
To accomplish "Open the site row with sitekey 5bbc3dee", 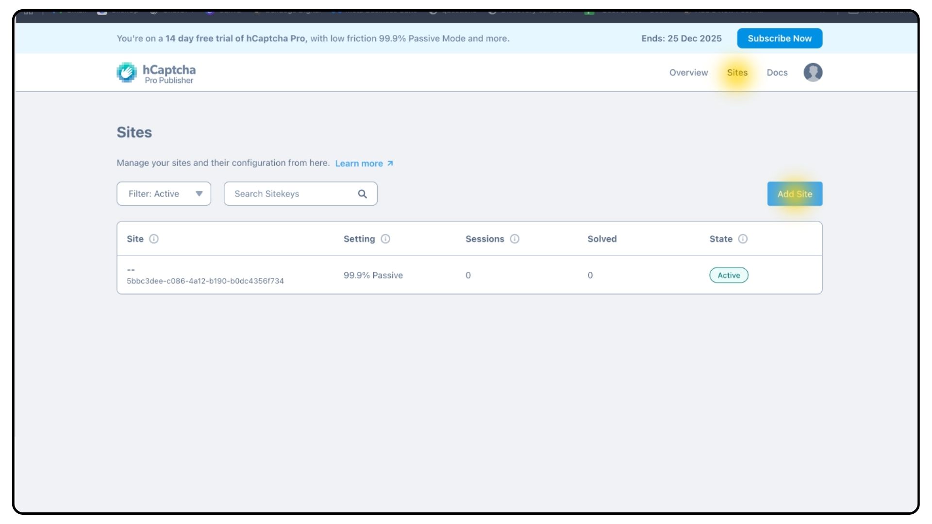I will click(205, 281).
